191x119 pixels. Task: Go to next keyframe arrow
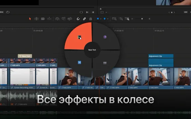pyautogui.click(x=174, y=12)
